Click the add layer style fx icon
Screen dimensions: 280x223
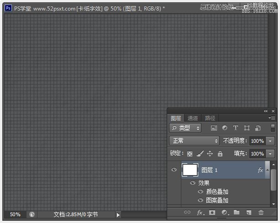tap(200, 213)
